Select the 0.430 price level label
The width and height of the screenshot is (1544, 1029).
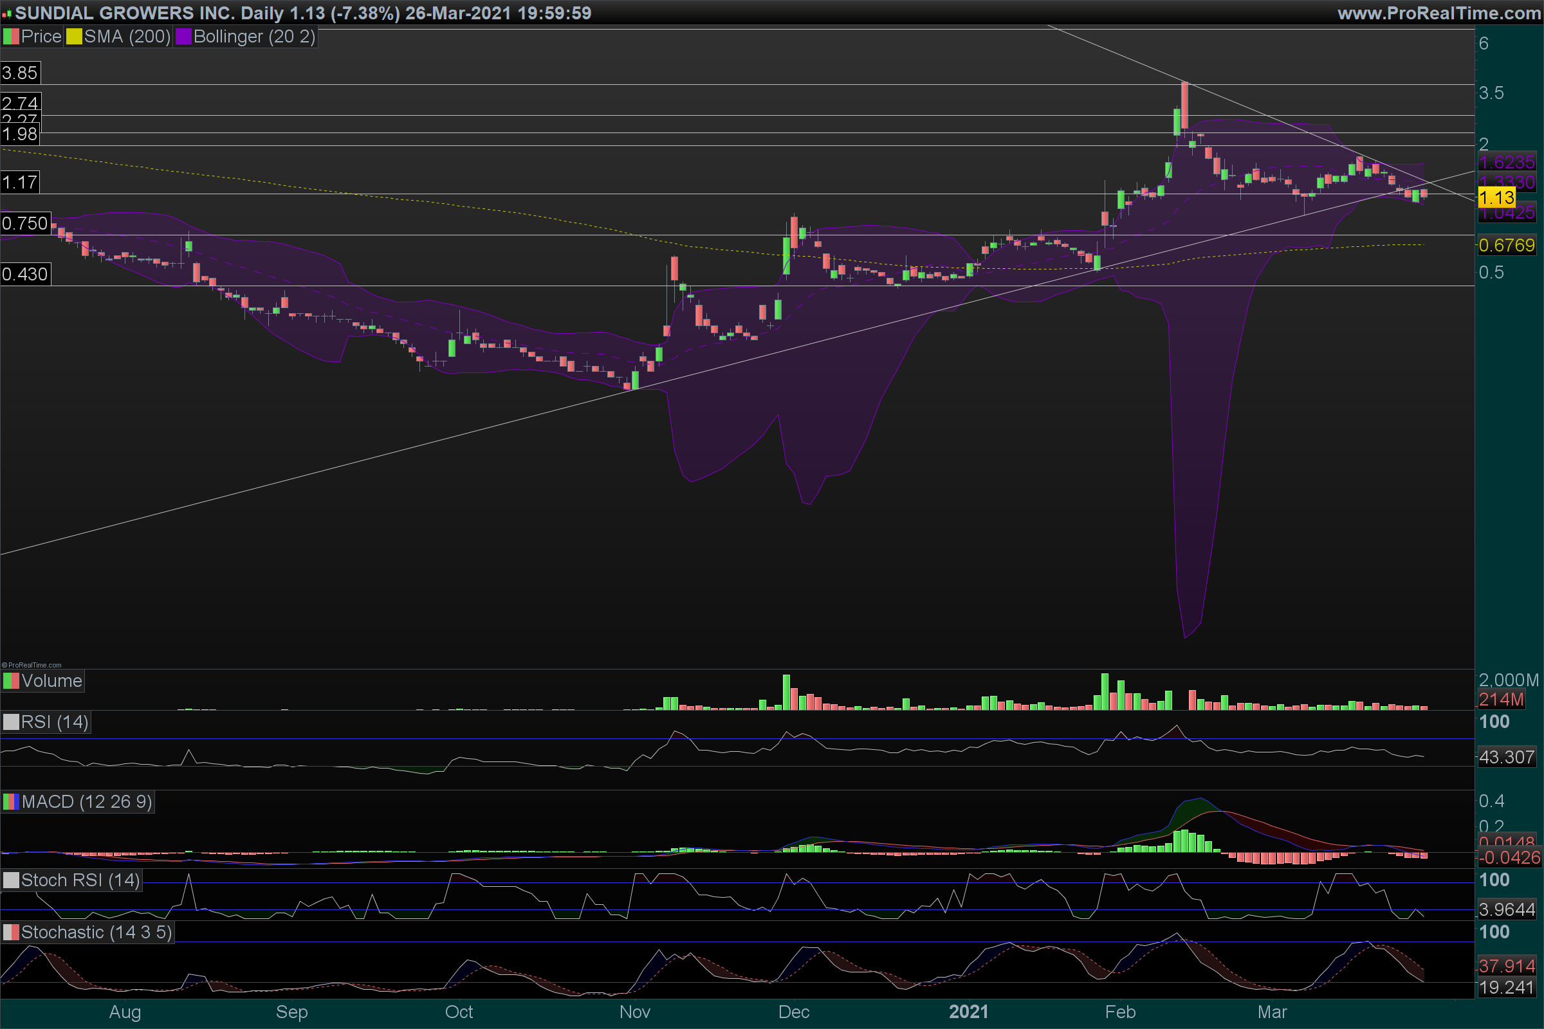point(25,274)
